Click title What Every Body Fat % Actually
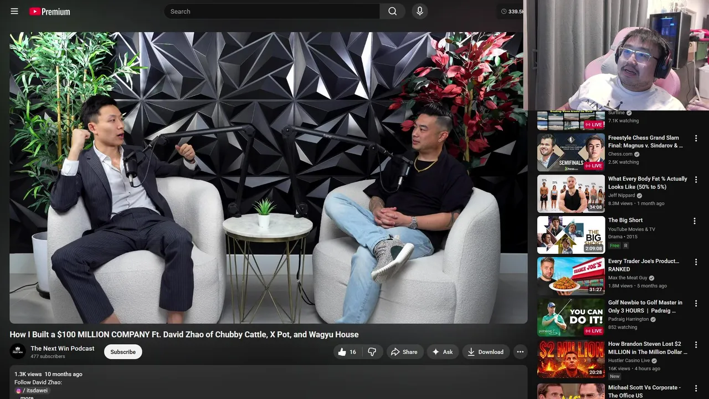Viewport: 709px width, 399px height. (x=648, y=183)
